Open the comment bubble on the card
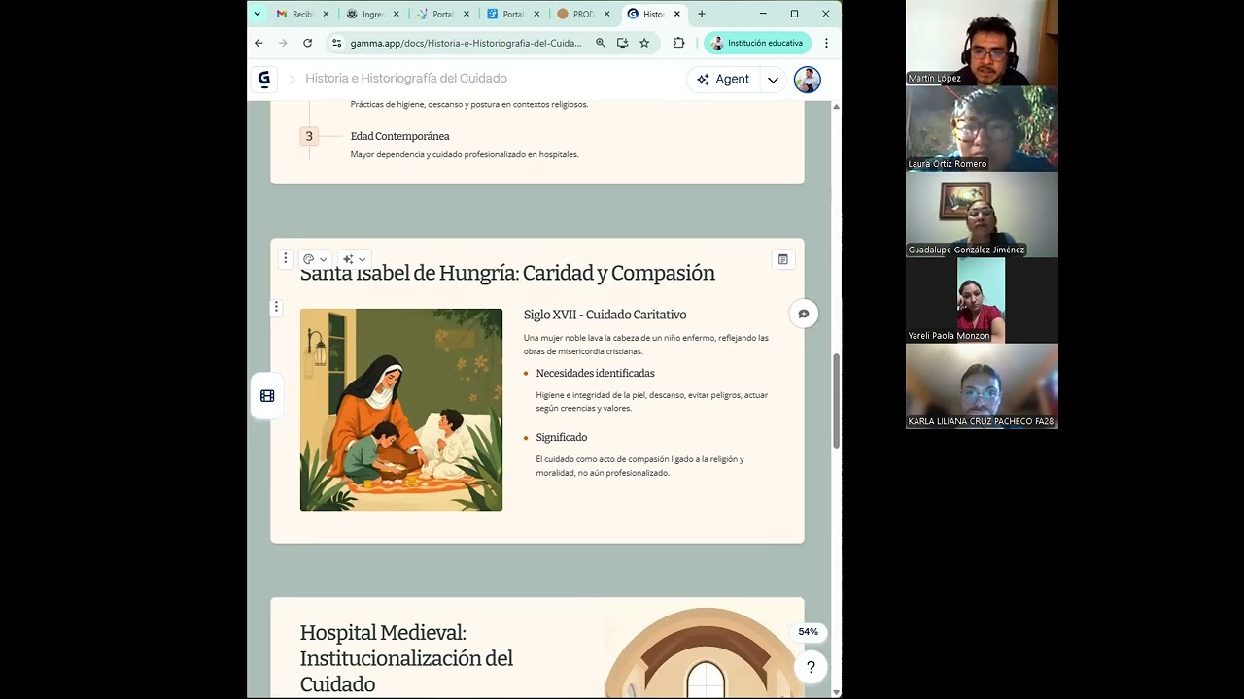Screen dimensions: 1244x699 (x=804, y=314)
